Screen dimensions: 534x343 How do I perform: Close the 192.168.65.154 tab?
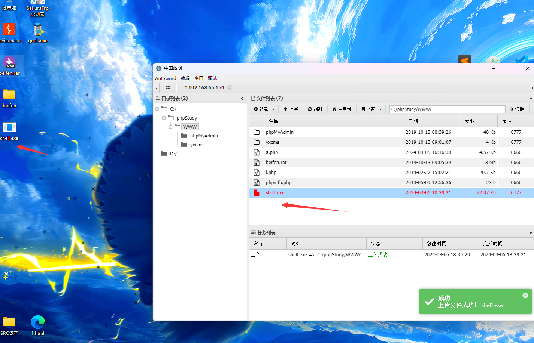point(230,88)
